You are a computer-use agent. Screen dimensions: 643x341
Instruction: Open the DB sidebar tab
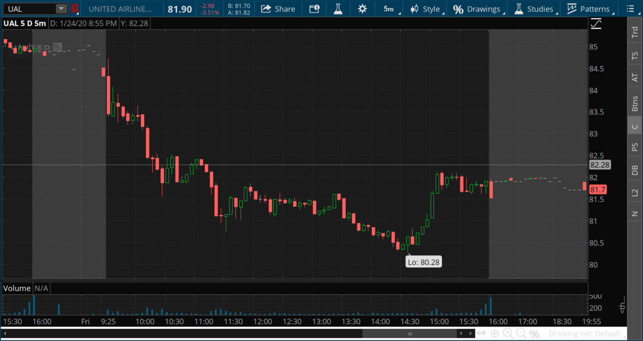click(x=635, y=170)
